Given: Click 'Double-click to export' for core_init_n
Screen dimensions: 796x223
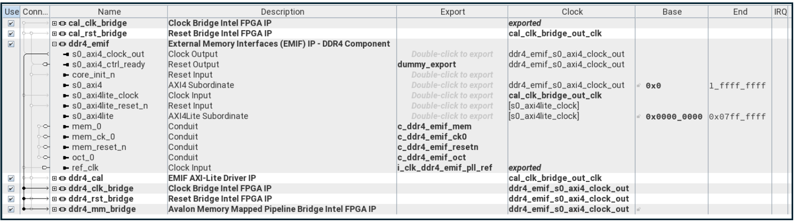Looking at the screenshot, I should point(452,75).
